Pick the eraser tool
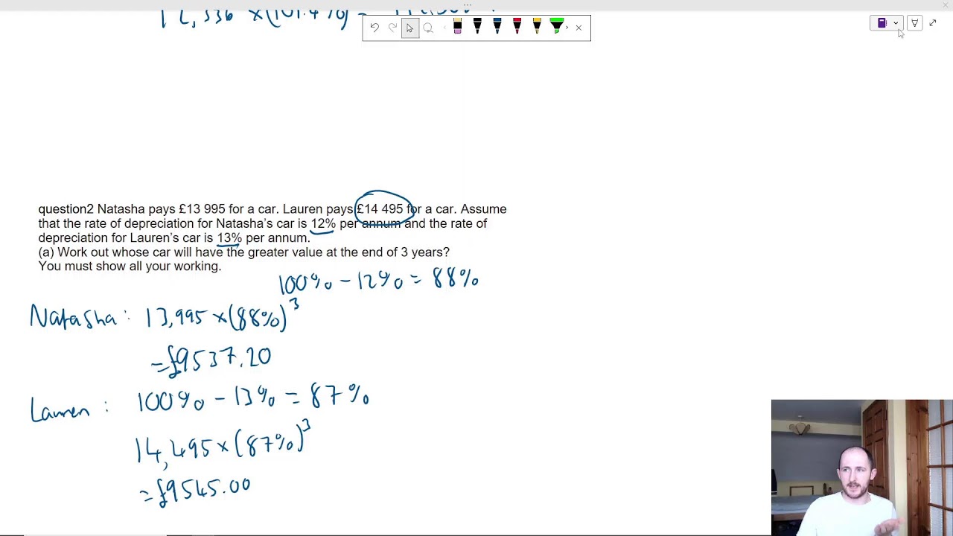The width and height of the screenshot is (953, 536). 457,28
